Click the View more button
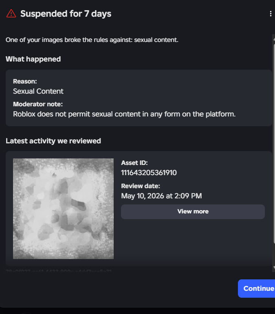The width and height of the screenshot is (275, 314). tap(193, 211)
